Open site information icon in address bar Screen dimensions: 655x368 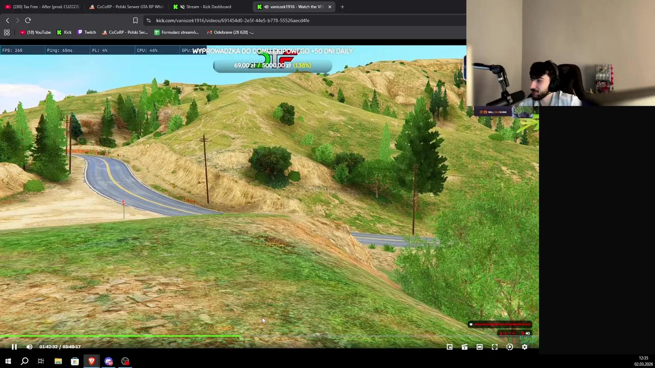point(148,20)
